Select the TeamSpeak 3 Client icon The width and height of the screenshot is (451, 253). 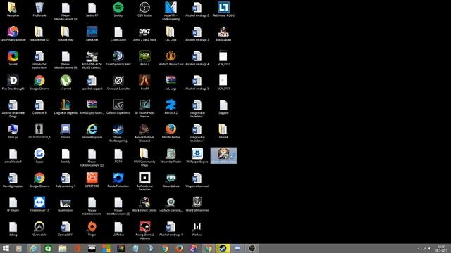118,56
